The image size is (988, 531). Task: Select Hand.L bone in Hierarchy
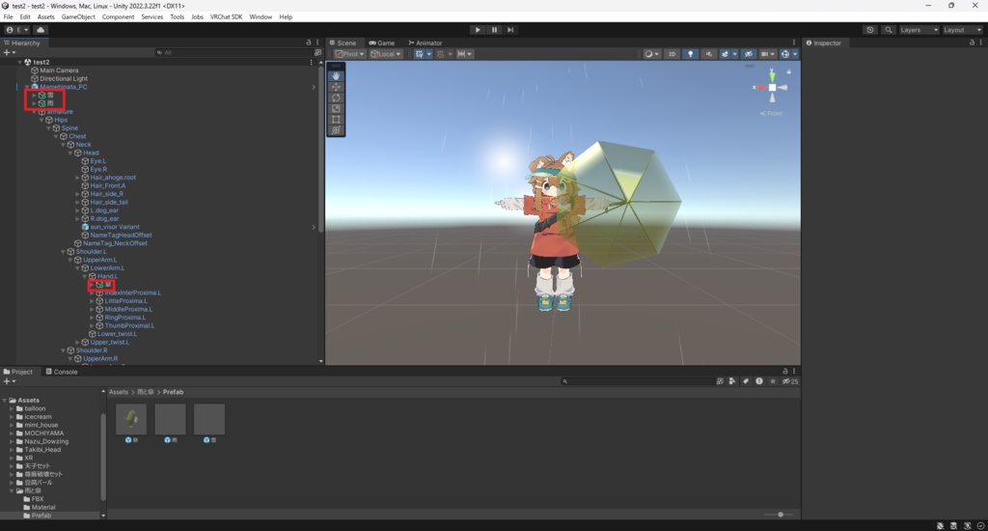[107, 276]
